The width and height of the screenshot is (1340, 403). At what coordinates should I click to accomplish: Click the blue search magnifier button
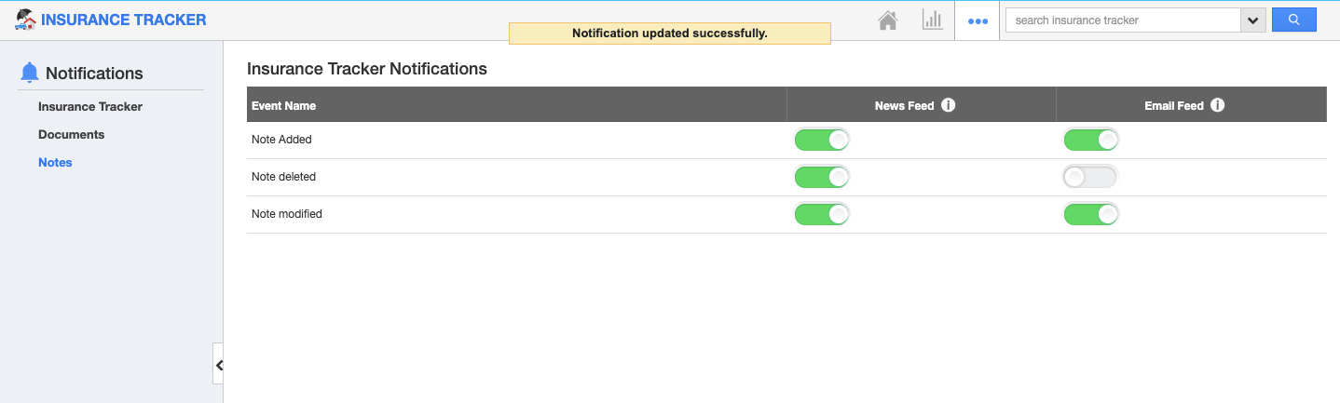tap(1293, 20)
